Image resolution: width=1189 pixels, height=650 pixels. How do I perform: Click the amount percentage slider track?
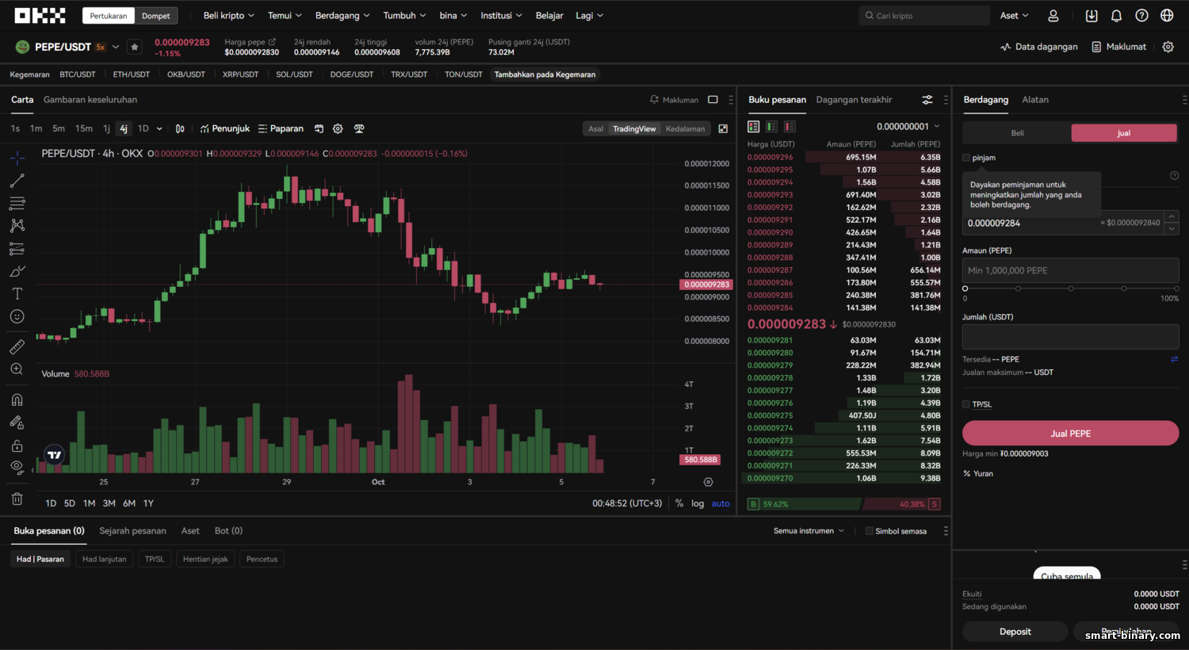point(1071,289)
